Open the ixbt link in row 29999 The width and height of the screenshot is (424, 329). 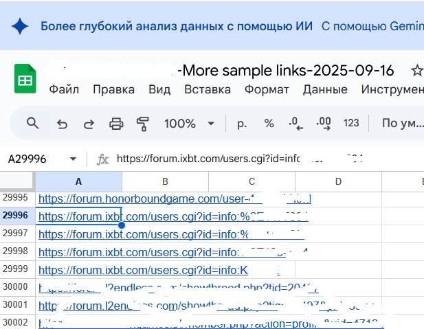tap(159, 271)
